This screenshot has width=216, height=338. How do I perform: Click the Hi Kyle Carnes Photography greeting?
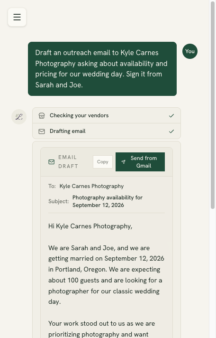point(90,226)
